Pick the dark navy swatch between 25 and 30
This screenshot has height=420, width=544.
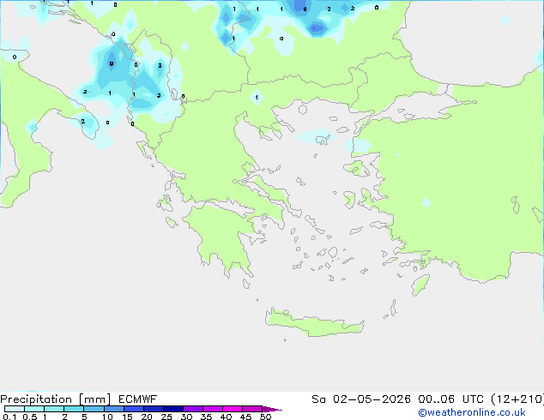172,409
